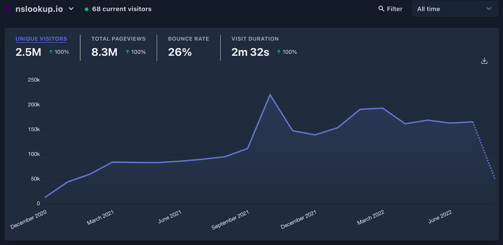Screen dimensions: 503x245
Task: Click the 100k y-axis label
Action: [x=34, y=154]
